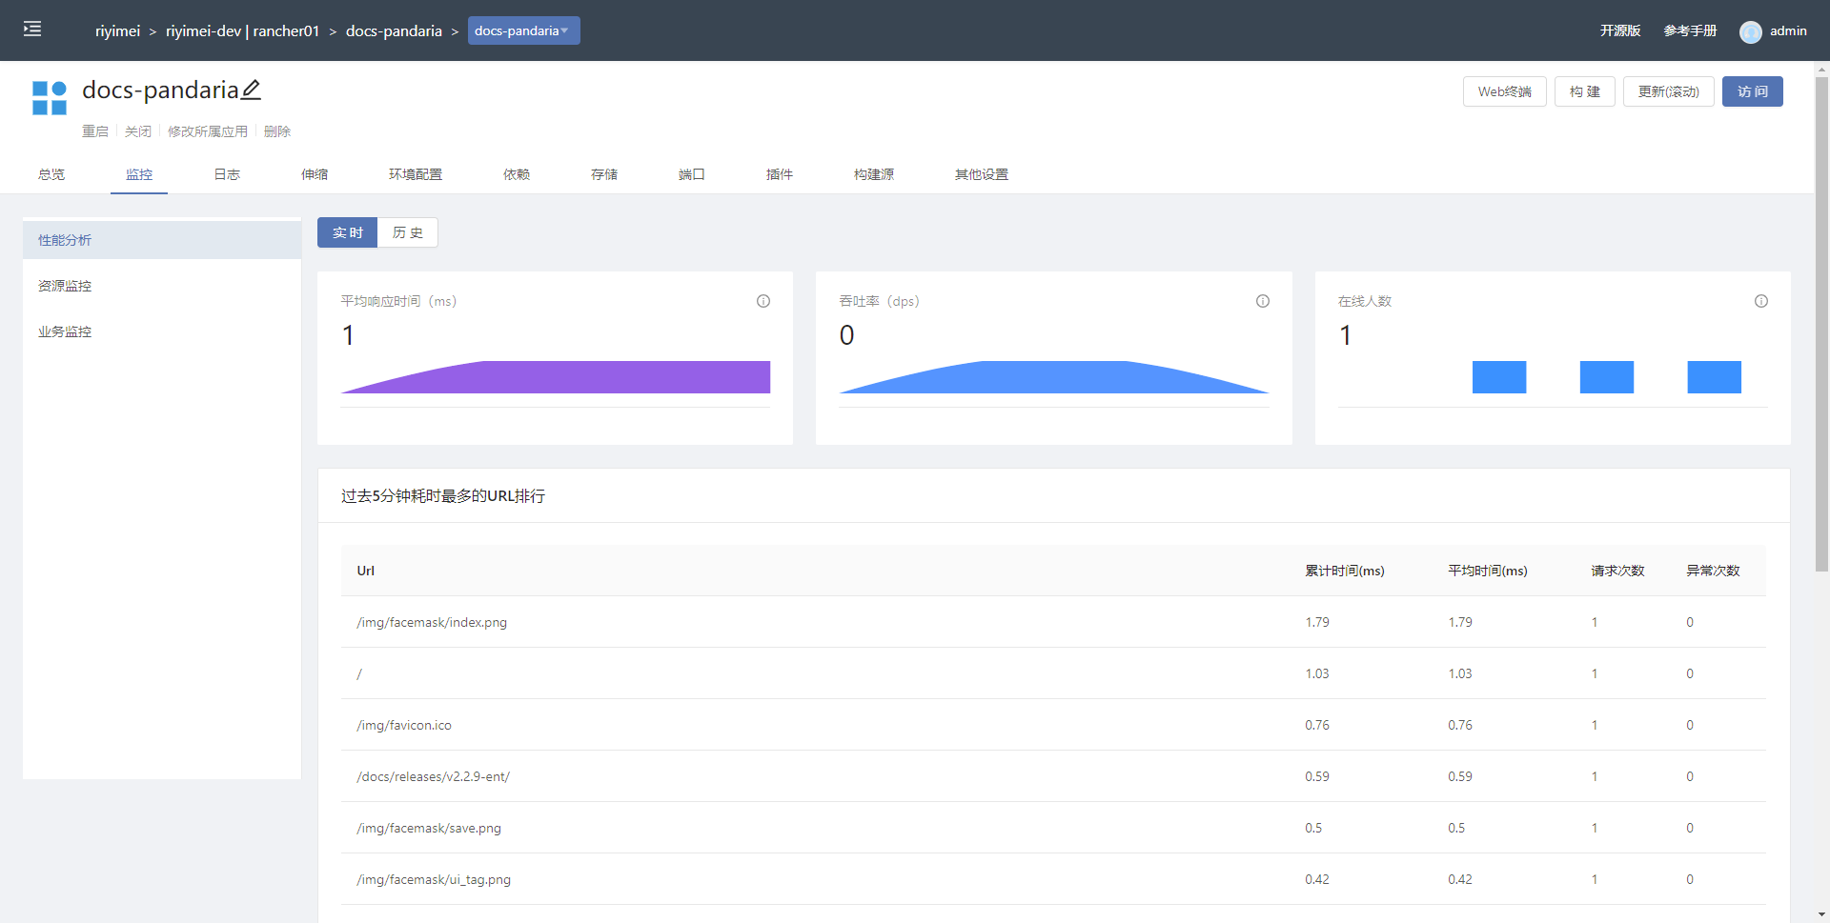Viewport: 1830px width, 923px height.
Task: Click the page vertical scrollbar thumb
Action: click(1822, 324)
